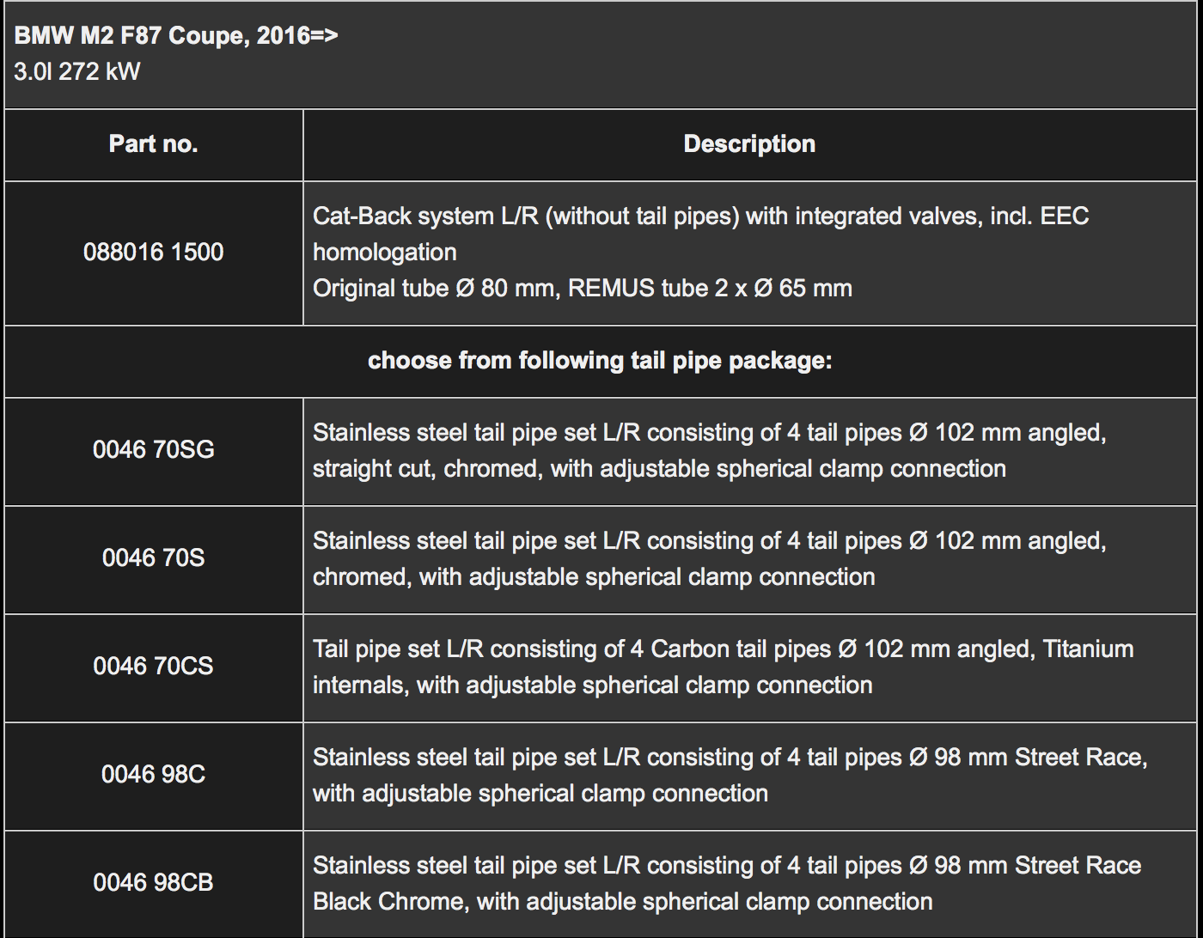Select part number 088016 1500
Viewport: 1203px width, 938px height.
[x=154, y=253]
